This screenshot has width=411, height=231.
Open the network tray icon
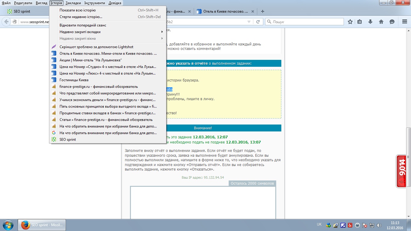372,225
